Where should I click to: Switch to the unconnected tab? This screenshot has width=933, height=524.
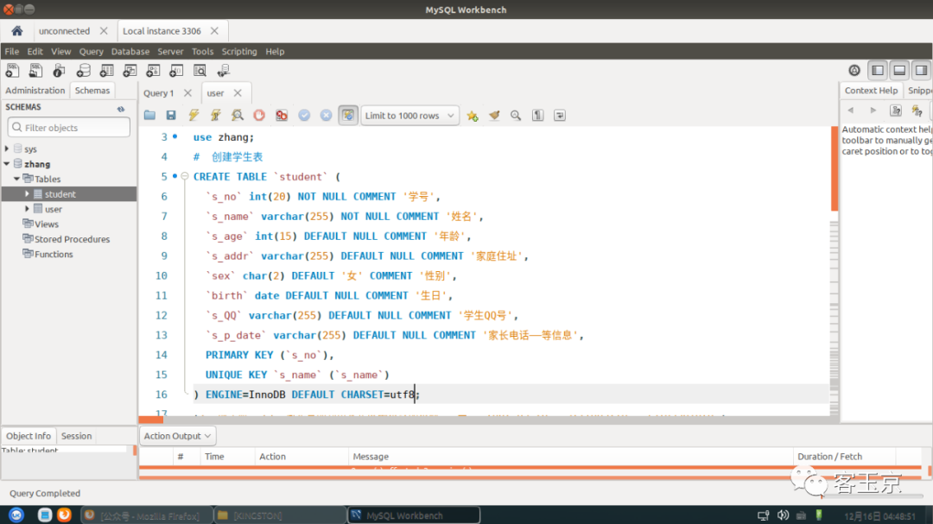point(64,31)
